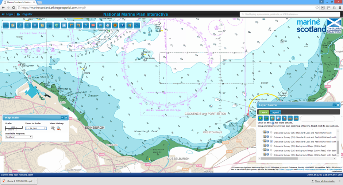Click the globe icon in map toolbar
Screen dimensions: 343x185
point(57,25)
